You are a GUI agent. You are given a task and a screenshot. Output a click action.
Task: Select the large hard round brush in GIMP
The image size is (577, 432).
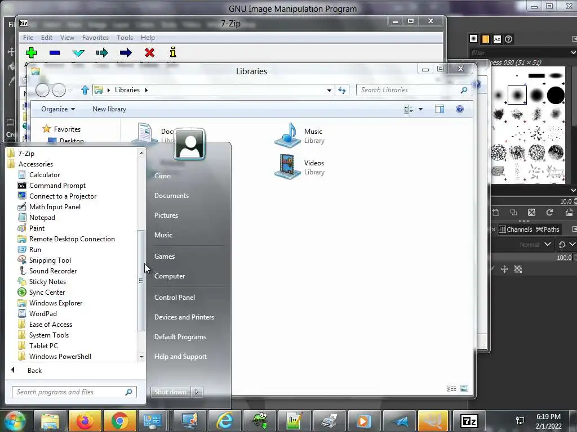click(556, 95)
